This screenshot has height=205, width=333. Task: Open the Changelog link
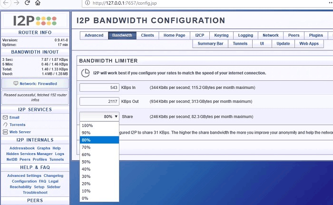[53, 176]
